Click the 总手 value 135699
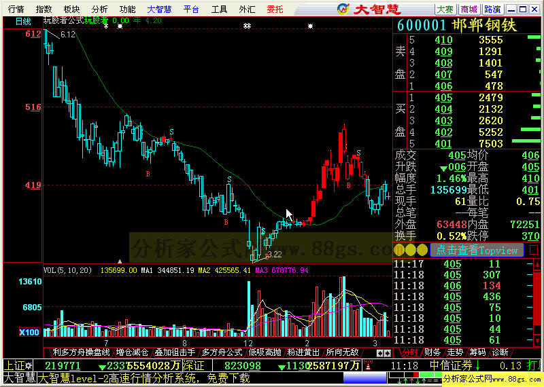The height and width of the screenshot is (387, 544). pos(447,189)
